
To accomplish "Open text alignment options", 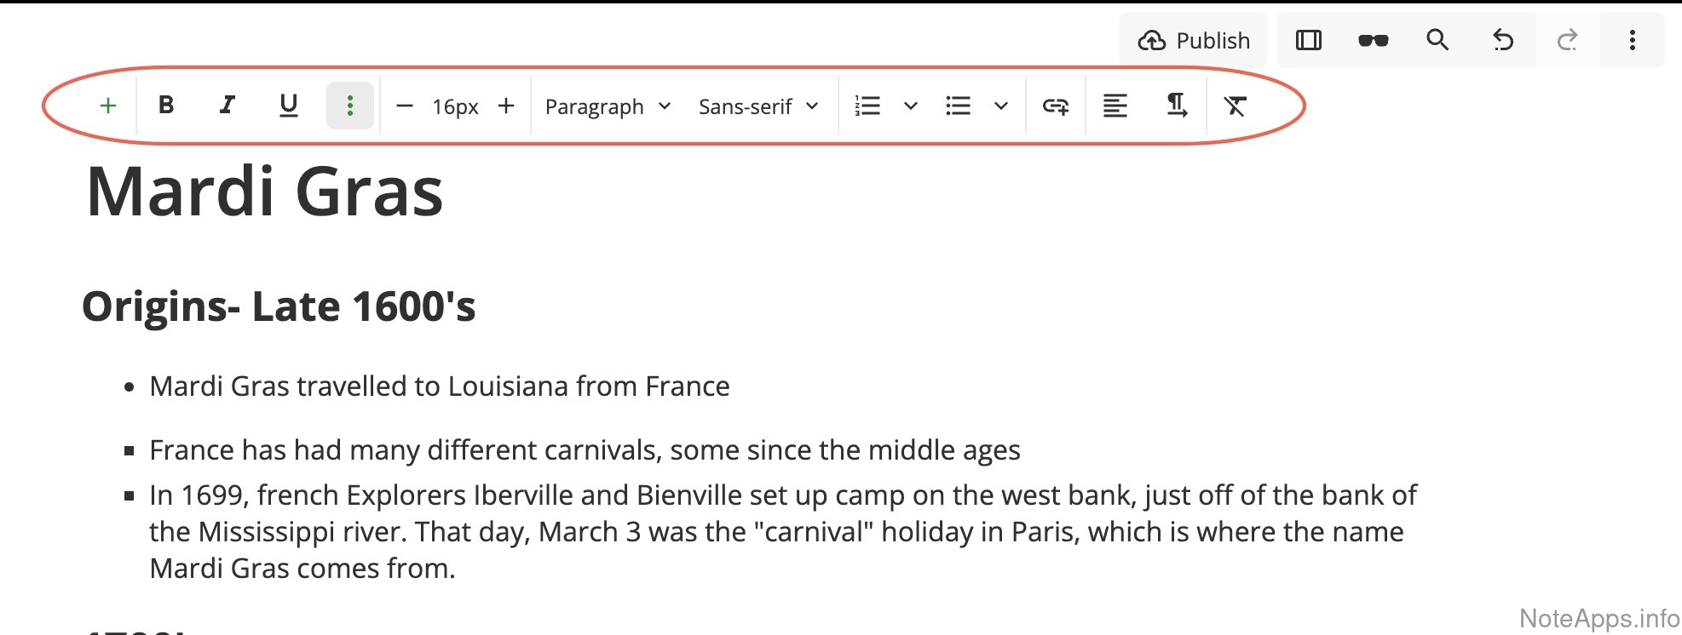I will coord(1115,106).
